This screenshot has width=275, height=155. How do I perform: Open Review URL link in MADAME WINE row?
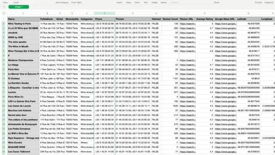(x=187, y=147)
